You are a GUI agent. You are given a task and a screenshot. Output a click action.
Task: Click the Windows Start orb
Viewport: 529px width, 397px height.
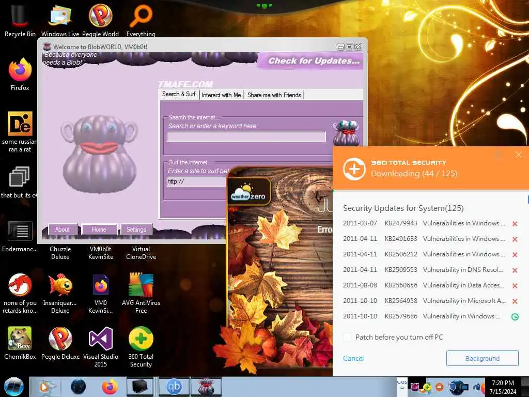(13, 387)
